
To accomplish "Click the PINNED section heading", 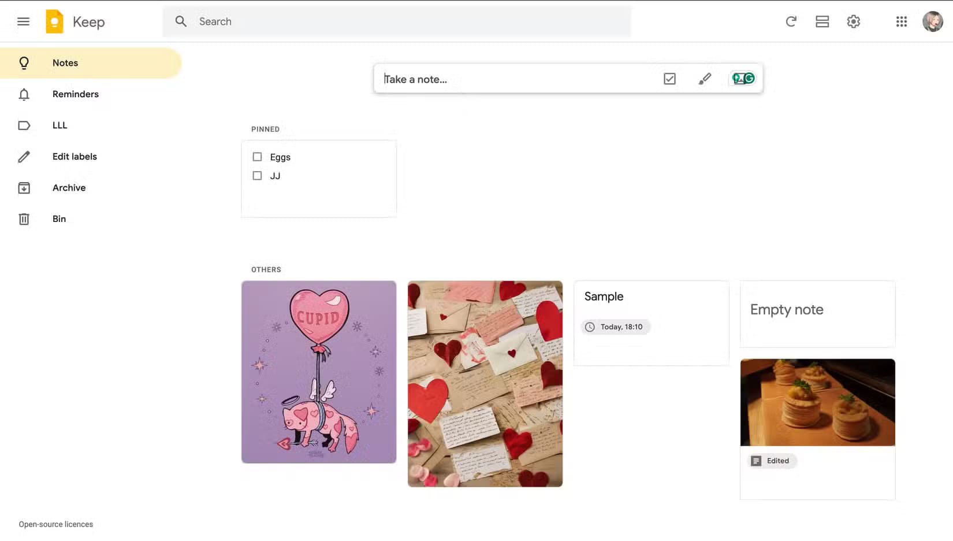I will click(x=265, y=129).
